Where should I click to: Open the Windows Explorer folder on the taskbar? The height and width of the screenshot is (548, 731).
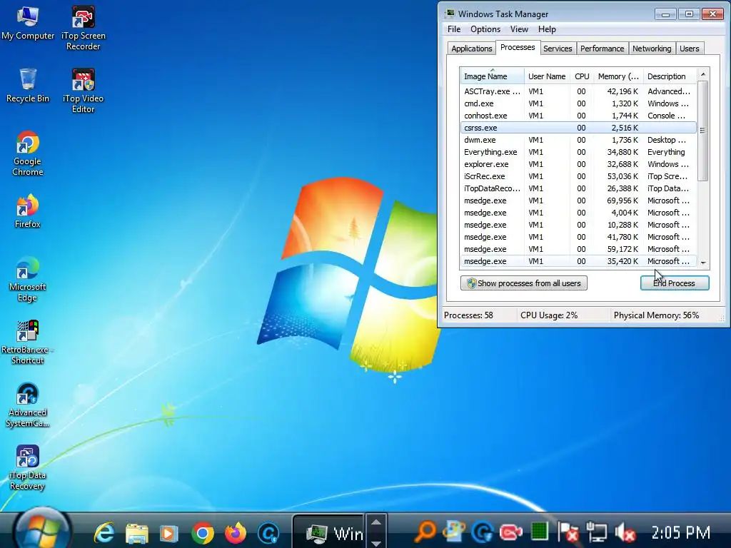pos(136,532)
